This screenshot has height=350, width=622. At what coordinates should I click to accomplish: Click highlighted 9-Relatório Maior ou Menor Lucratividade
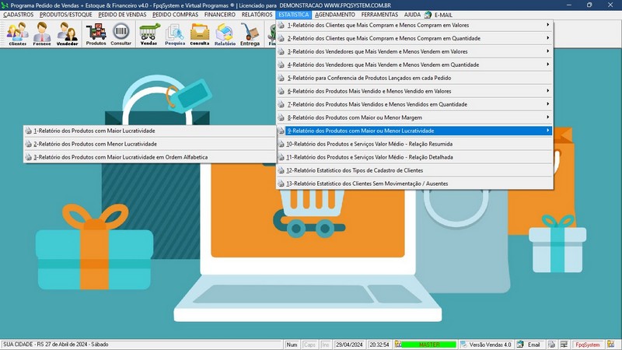coord(414,131)
